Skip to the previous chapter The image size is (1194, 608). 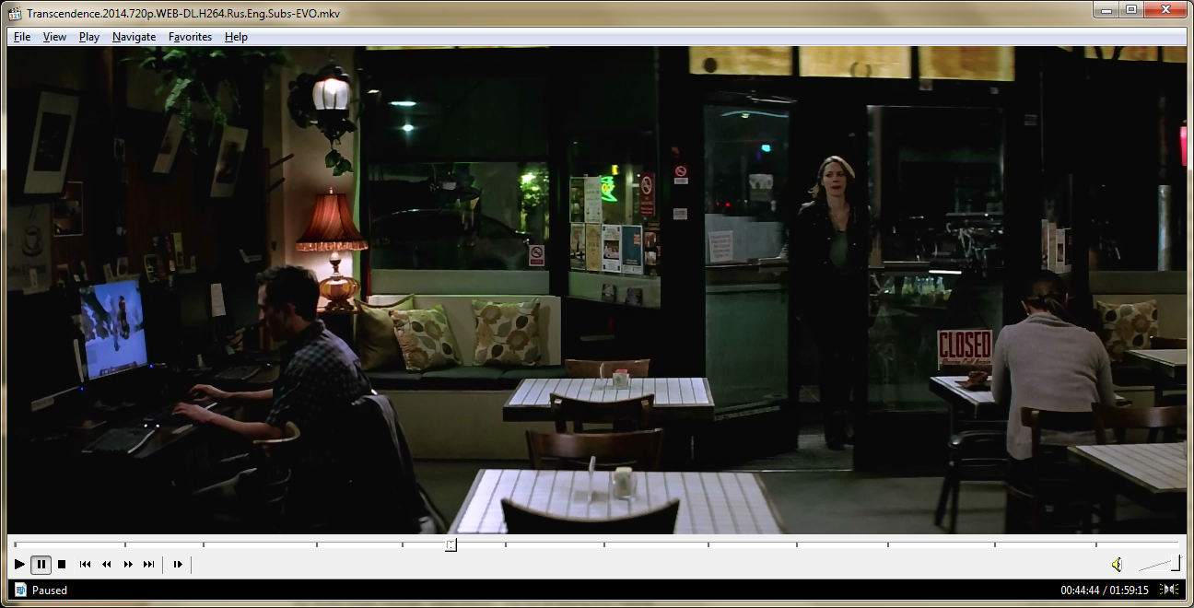coord(85,564)
